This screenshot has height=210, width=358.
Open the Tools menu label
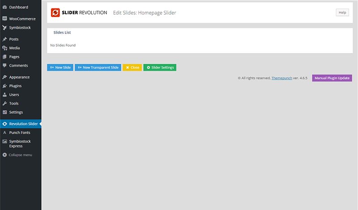pos(14,103)
